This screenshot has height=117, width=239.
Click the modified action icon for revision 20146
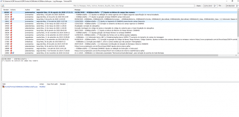point(11,17)
